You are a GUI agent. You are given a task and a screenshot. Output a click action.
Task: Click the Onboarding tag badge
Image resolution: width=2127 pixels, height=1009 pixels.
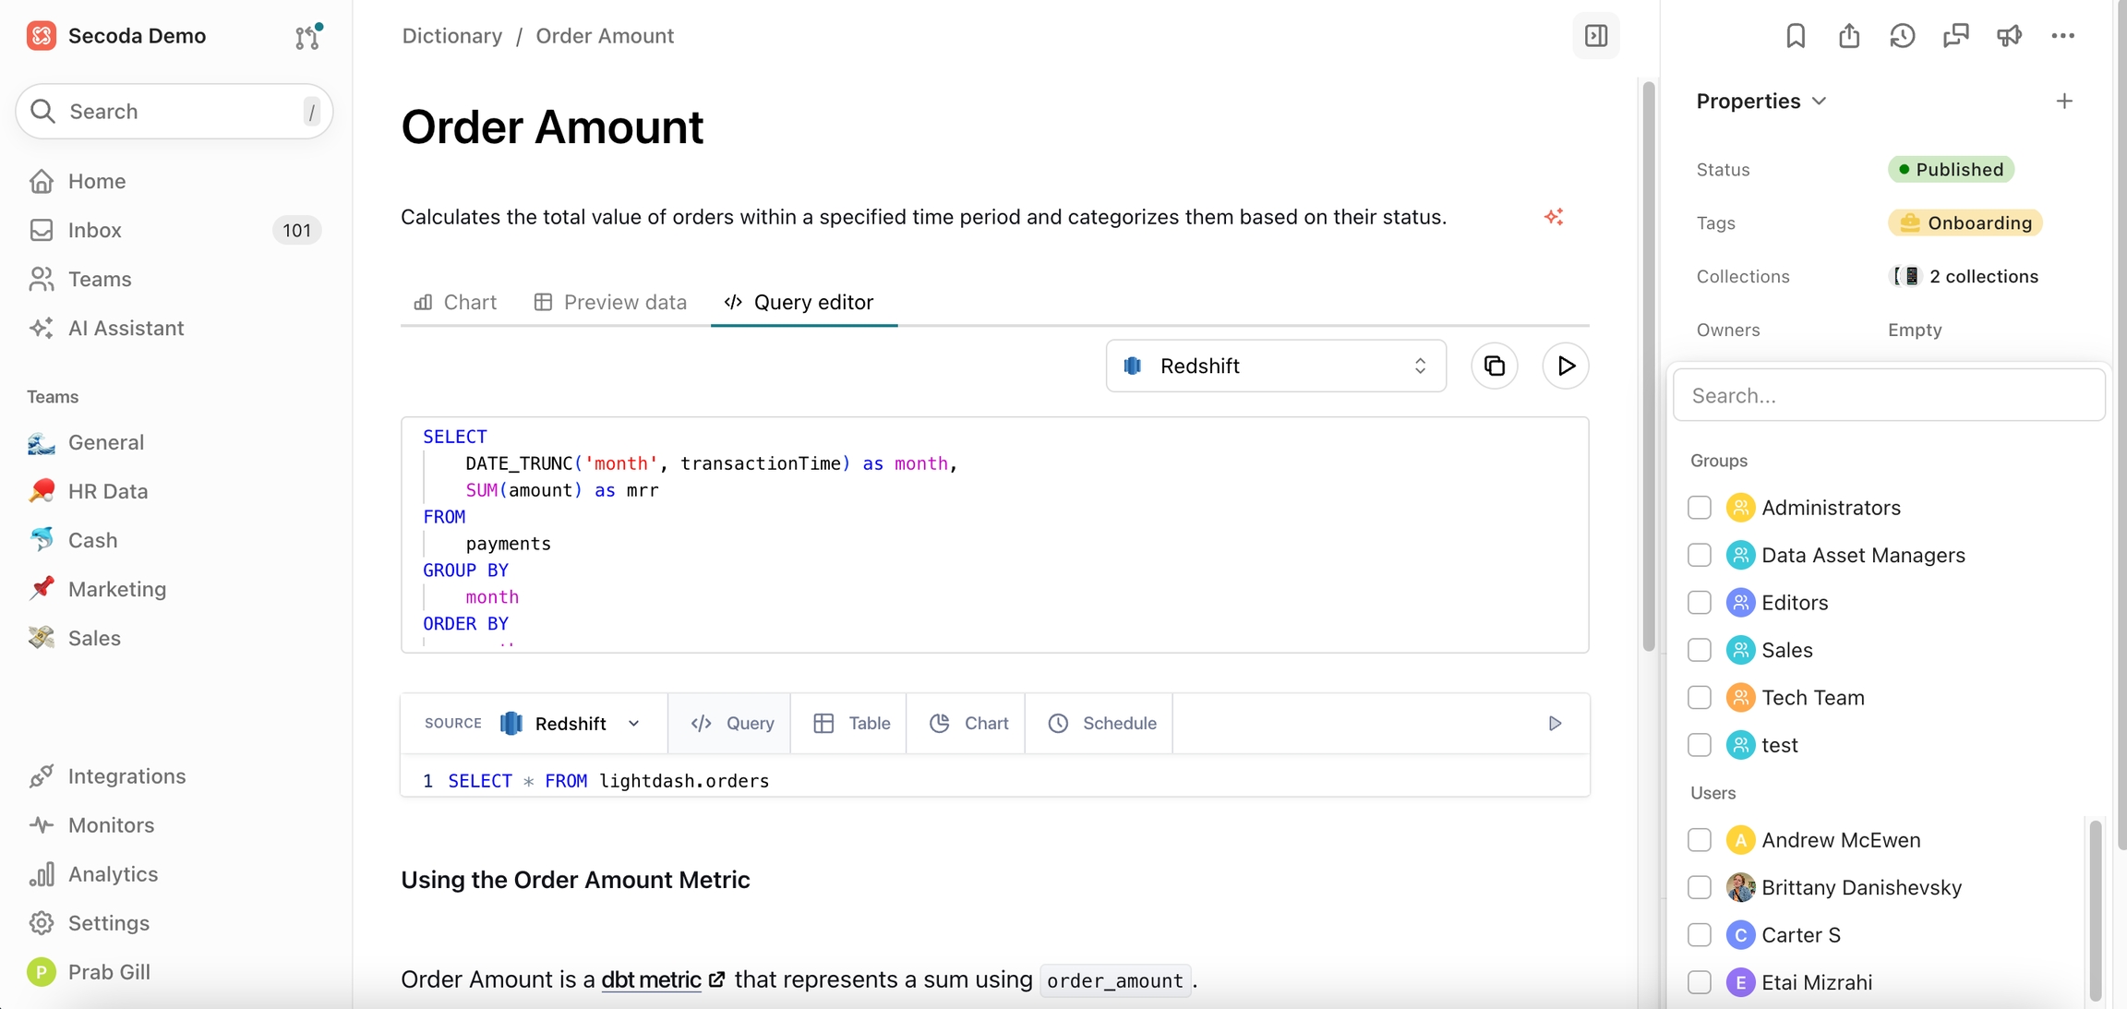(1965, 223)
